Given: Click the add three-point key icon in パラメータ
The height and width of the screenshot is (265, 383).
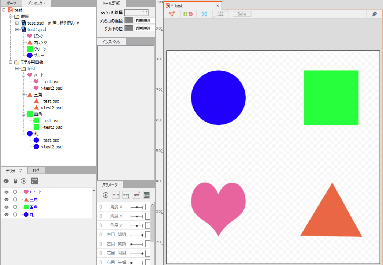Looking at the screenshot, I should point(126,195).
